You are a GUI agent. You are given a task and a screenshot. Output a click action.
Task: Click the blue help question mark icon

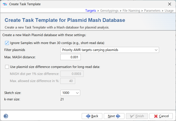point(6,116)
